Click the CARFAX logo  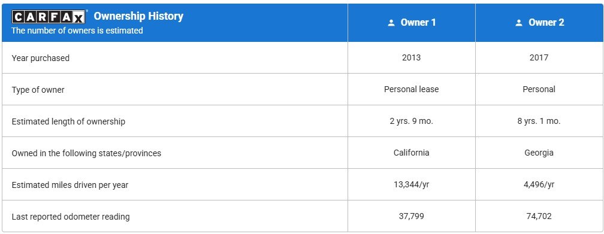click(x=48, y=17)
